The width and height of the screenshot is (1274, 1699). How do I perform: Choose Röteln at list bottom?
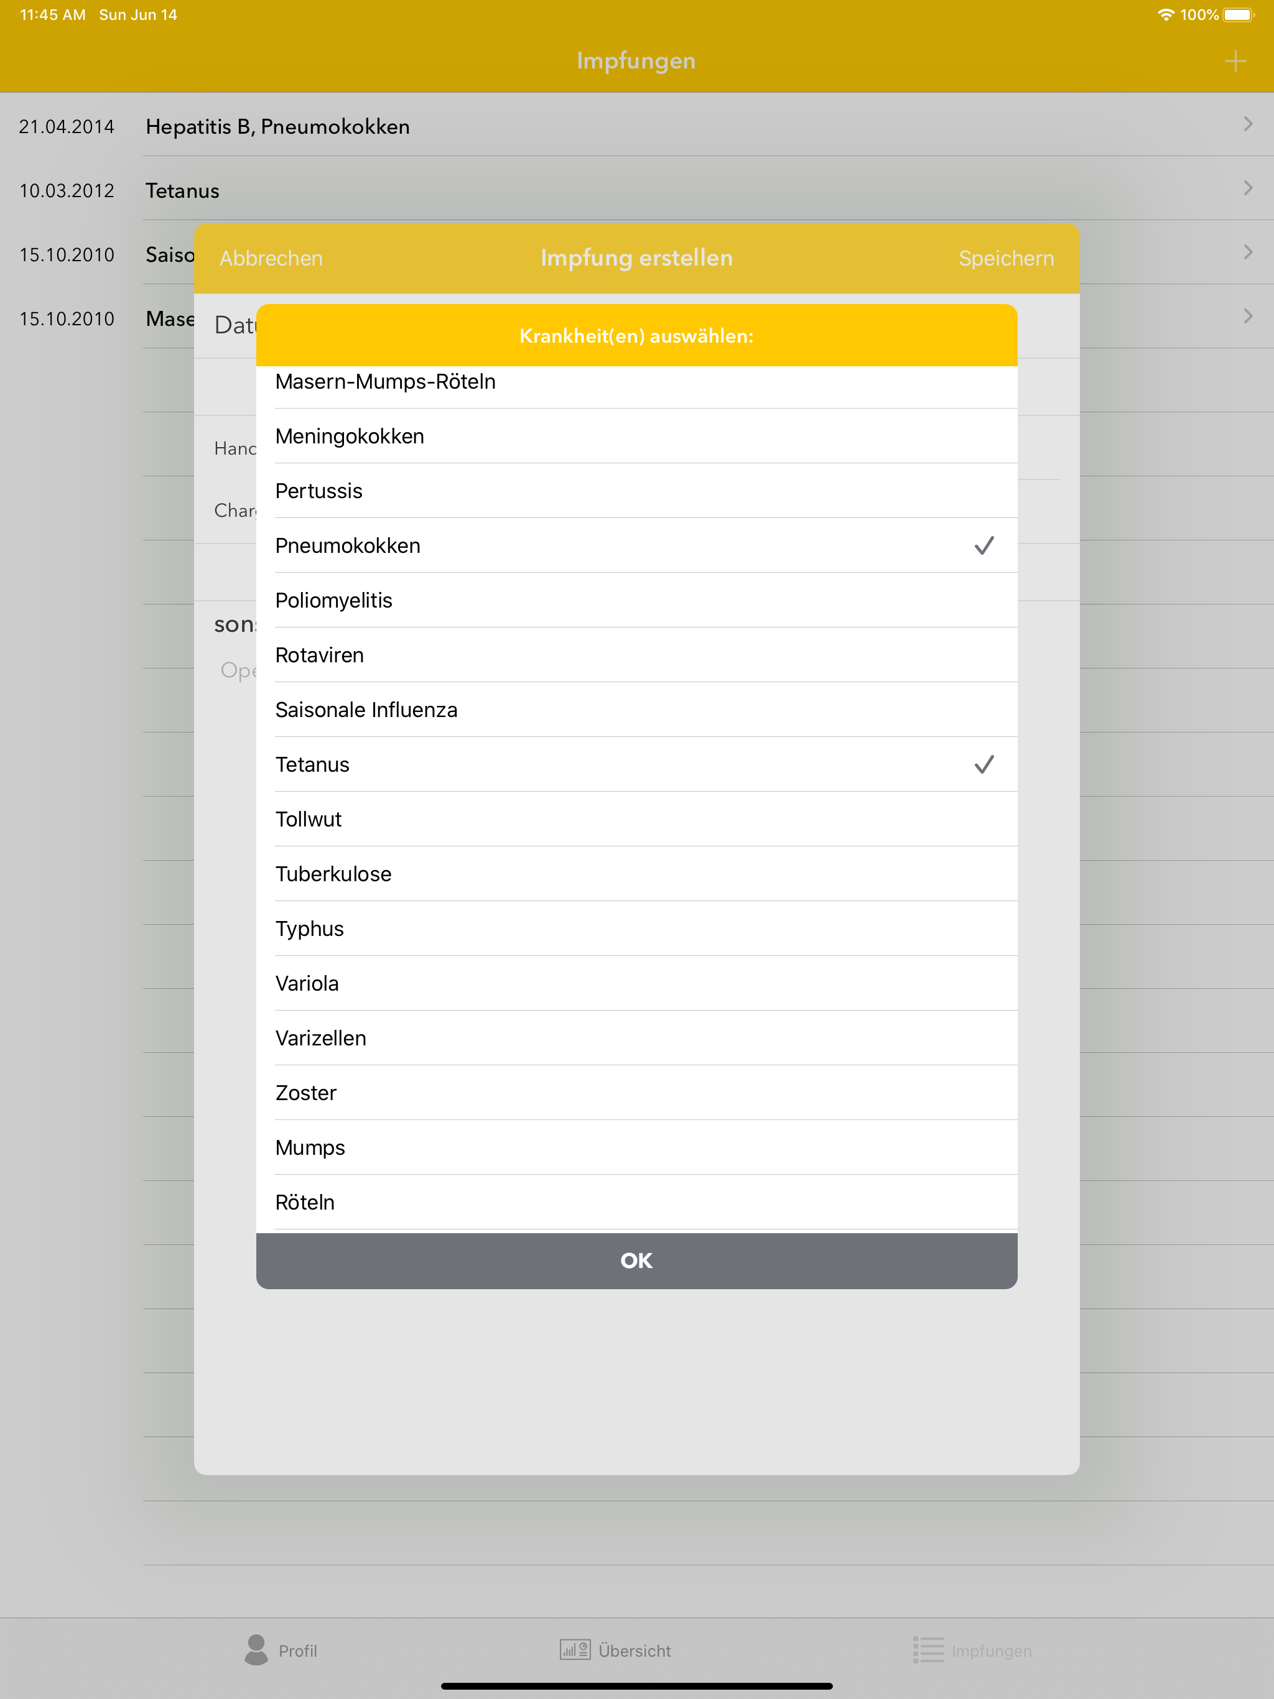click(305, 1202)
